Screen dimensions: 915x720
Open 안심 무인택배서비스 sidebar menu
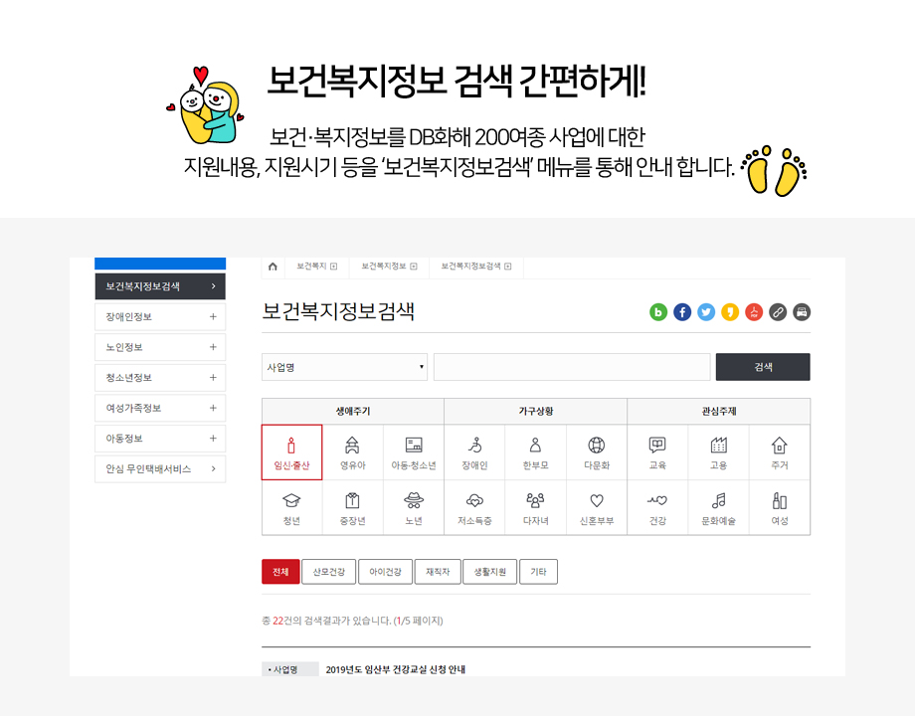click(x=160, y=468)
